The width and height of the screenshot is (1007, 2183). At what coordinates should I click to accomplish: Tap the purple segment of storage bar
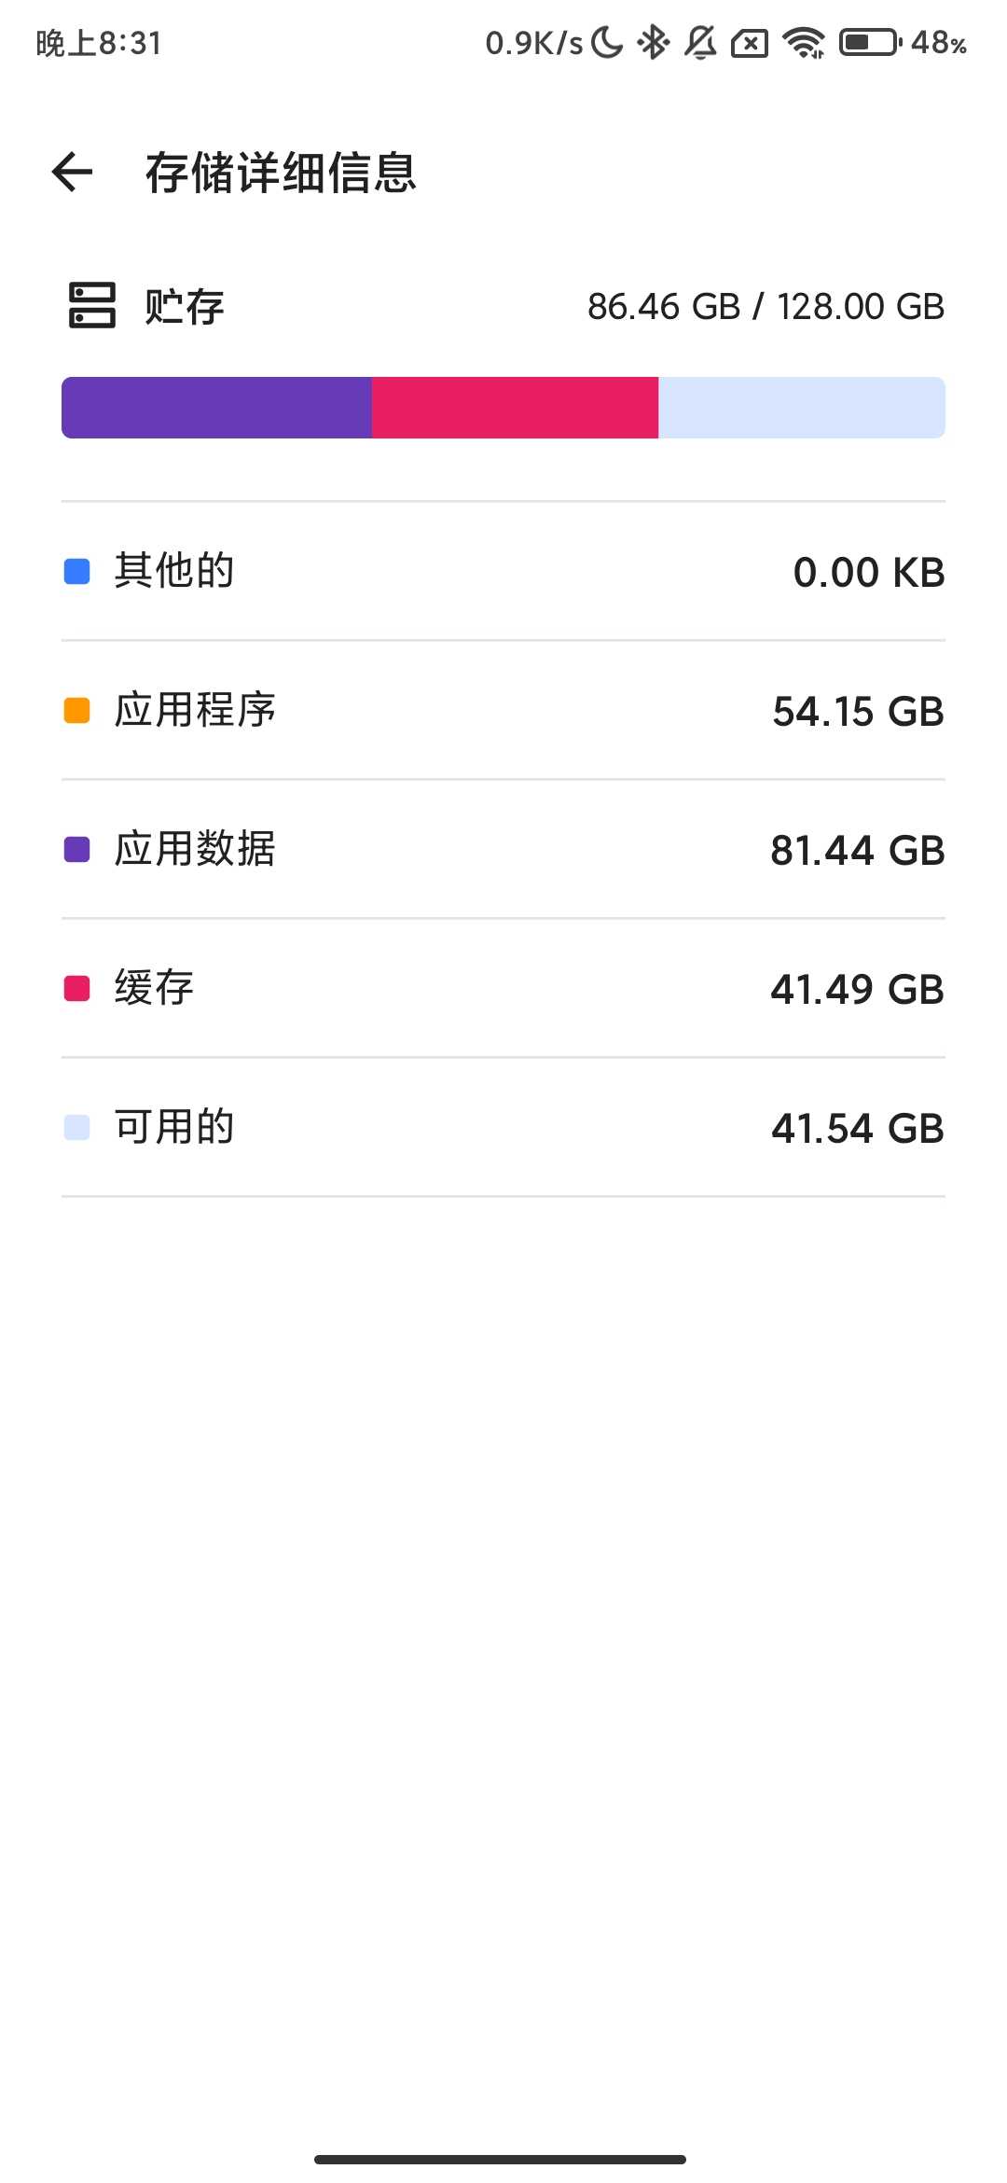[216, 408]
